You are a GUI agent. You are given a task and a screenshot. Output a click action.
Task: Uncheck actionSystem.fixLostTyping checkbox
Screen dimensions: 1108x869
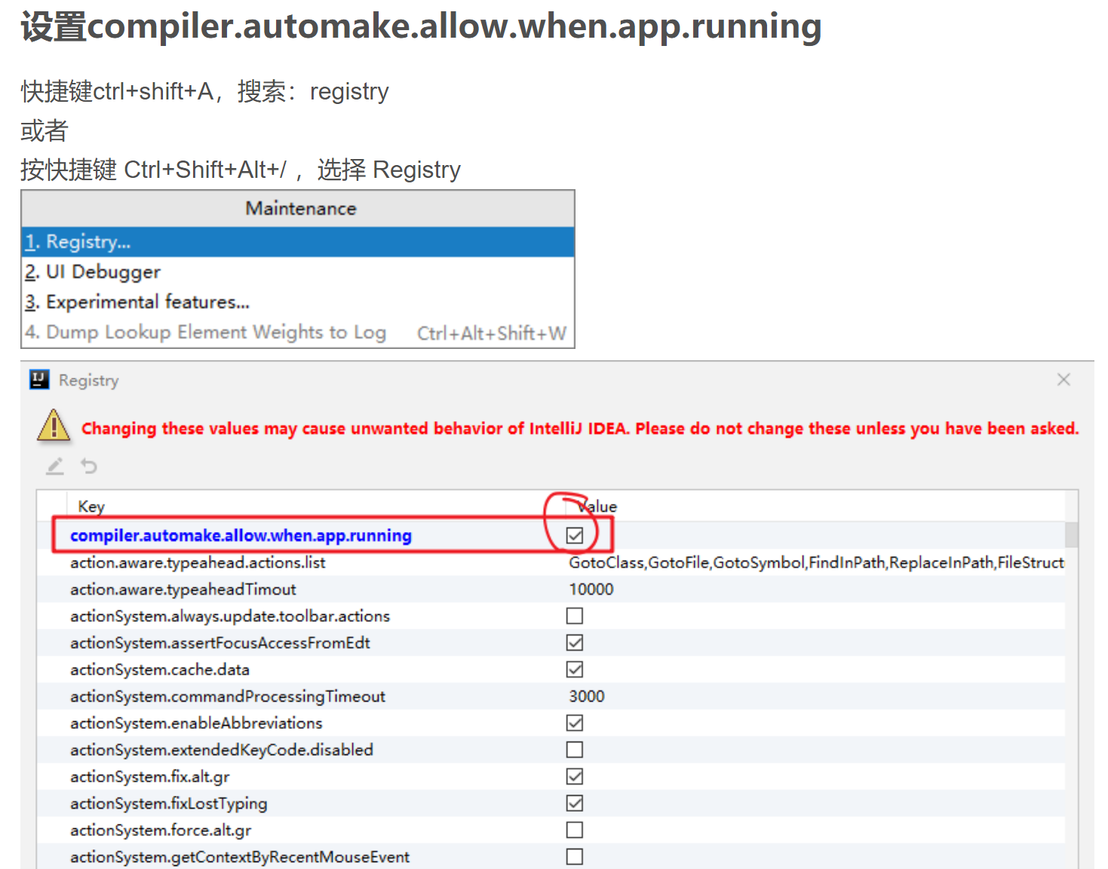[x=575, y=803]
